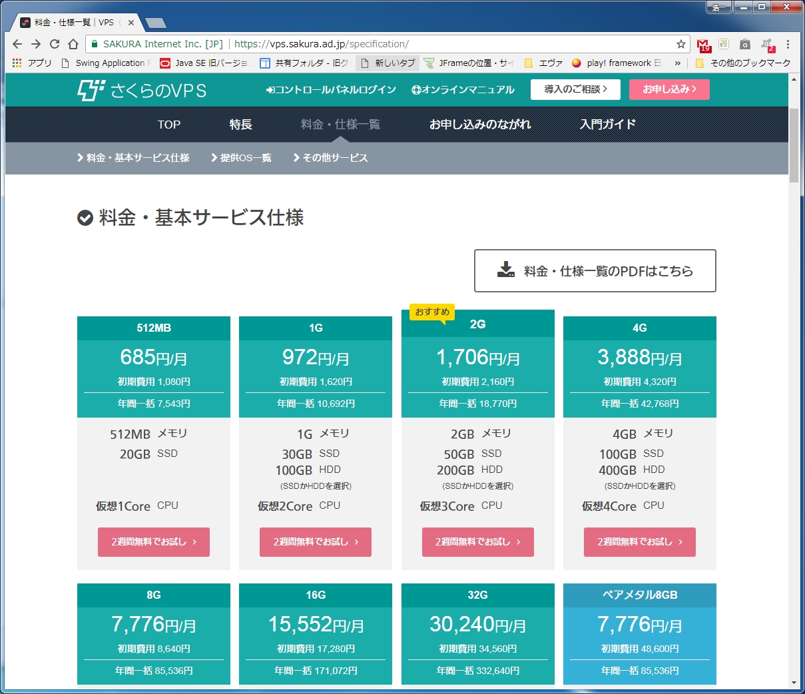The width and height of the screenshot is (805, 694).
Task: Click the shopping bag extension icon
Action: pyautogui.click(x=745, y=44)
